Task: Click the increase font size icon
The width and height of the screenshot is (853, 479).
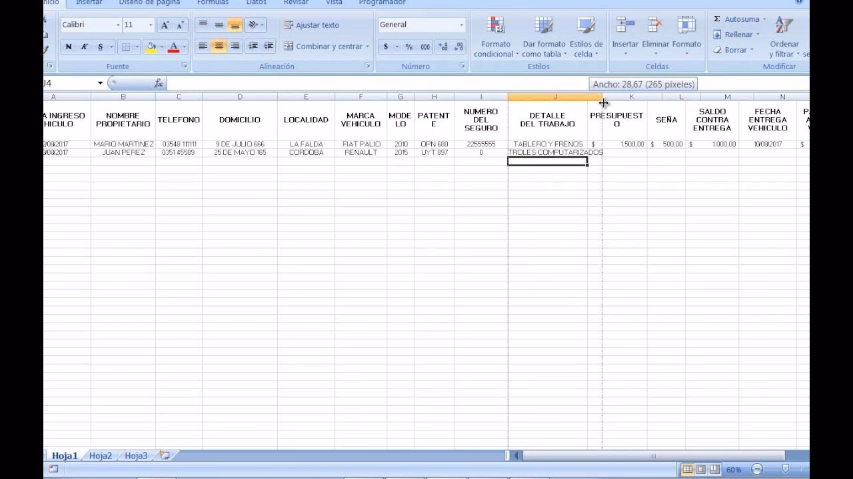Action: point(165,25)
